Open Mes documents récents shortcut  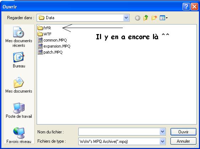tap(19, 37)
